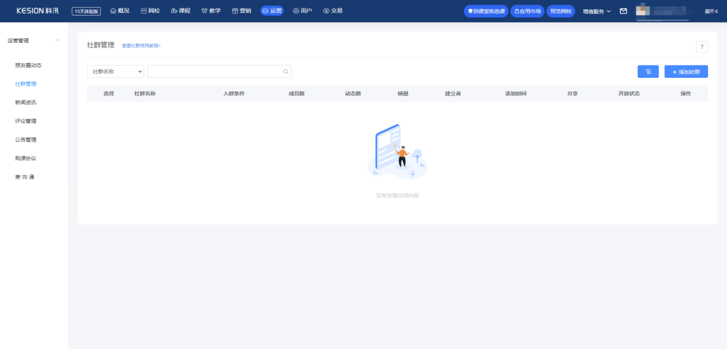Click the 开放状态 column header
The image size is (727, 349).
click(629, 93)
